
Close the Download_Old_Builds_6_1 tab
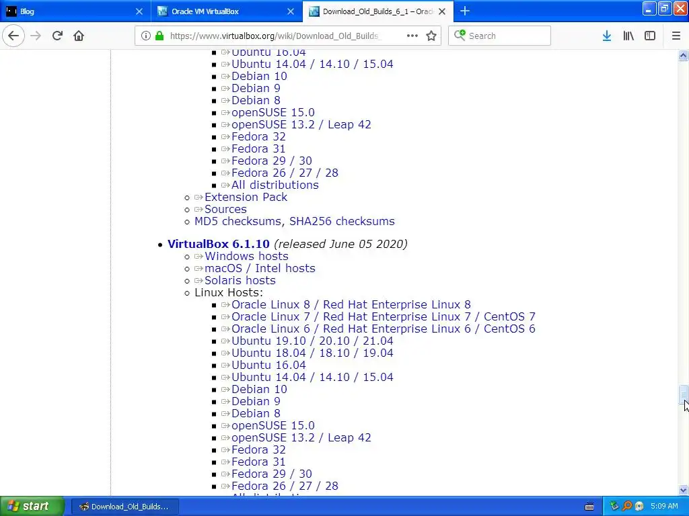coord(442,11)
